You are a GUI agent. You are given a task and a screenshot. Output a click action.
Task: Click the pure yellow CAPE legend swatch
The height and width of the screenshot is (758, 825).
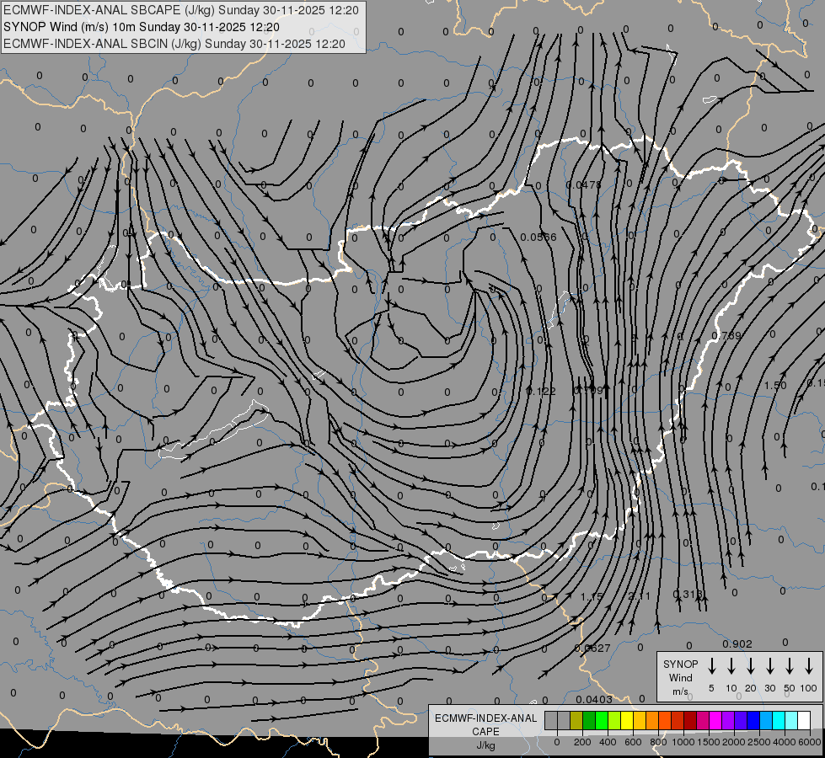(x=627, y=720)
